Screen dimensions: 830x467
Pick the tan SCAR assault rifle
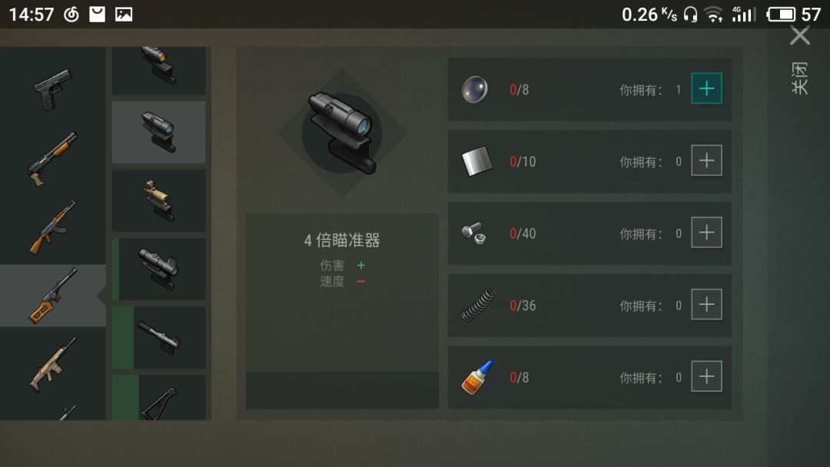tap(52, 365)
